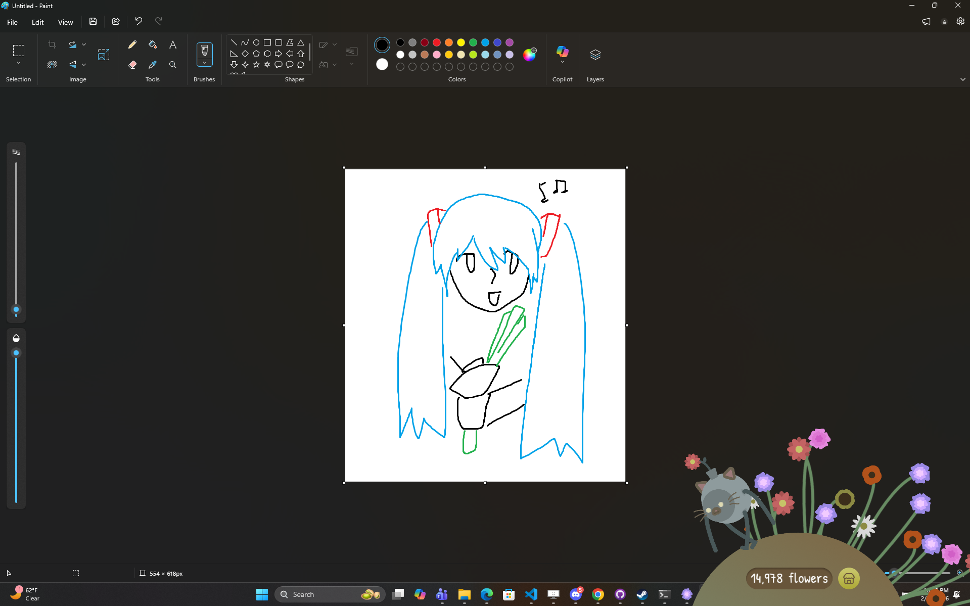Open Steam from taskbar
Viewport: 970px width, 606px height.
[642, 594]
